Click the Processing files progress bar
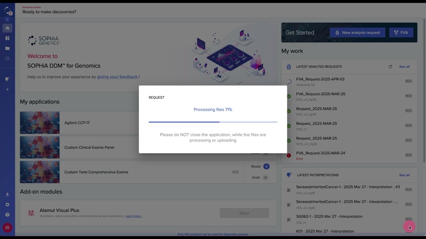426x239 pixels. pyautogui.click(x=213, y=122)
